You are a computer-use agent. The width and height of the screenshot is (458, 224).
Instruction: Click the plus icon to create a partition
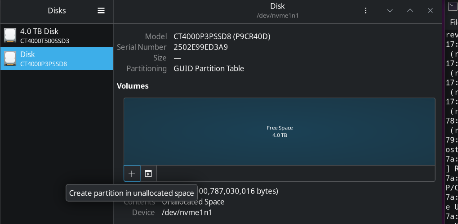tap(132, 174)
